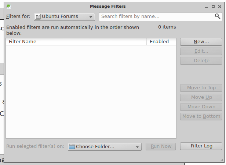
Task: Click the search magnifier icon
Action: click(x=218, y=16)
